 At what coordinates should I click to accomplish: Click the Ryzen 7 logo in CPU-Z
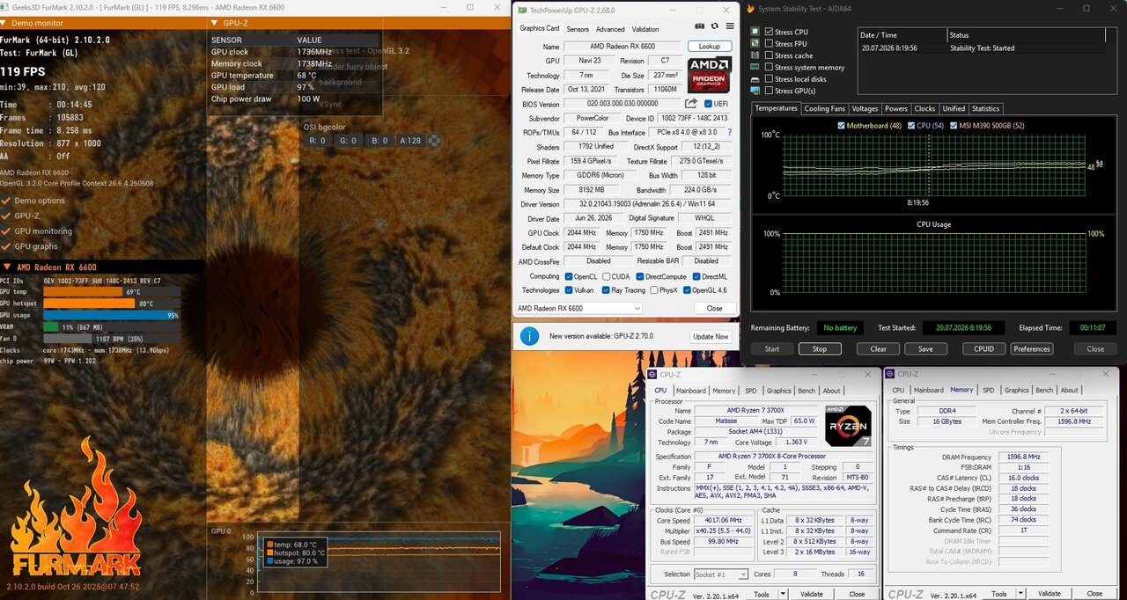[x=848, y=425]
